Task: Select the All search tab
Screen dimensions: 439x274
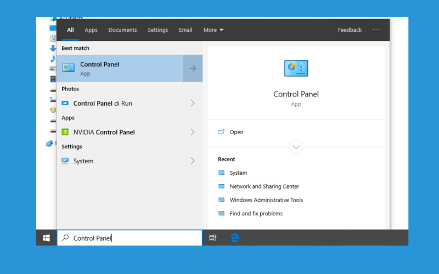Action: coord(70,30)
